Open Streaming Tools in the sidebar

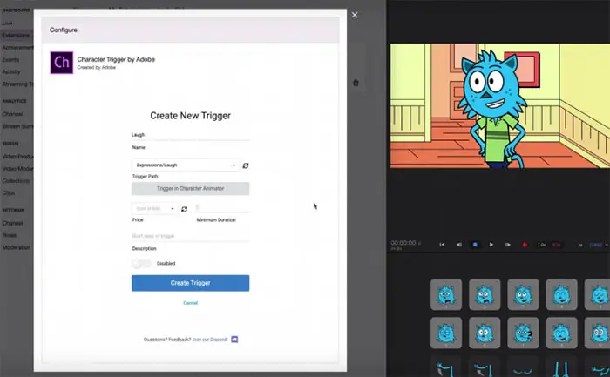17,84
